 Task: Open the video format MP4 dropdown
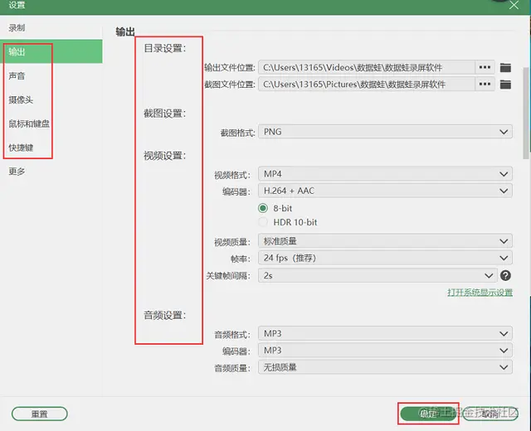point(385,174)
